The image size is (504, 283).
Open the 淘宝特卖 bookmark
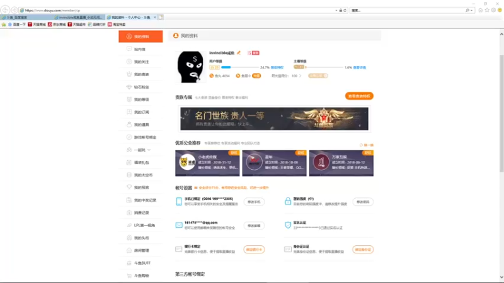pos(117,25)
